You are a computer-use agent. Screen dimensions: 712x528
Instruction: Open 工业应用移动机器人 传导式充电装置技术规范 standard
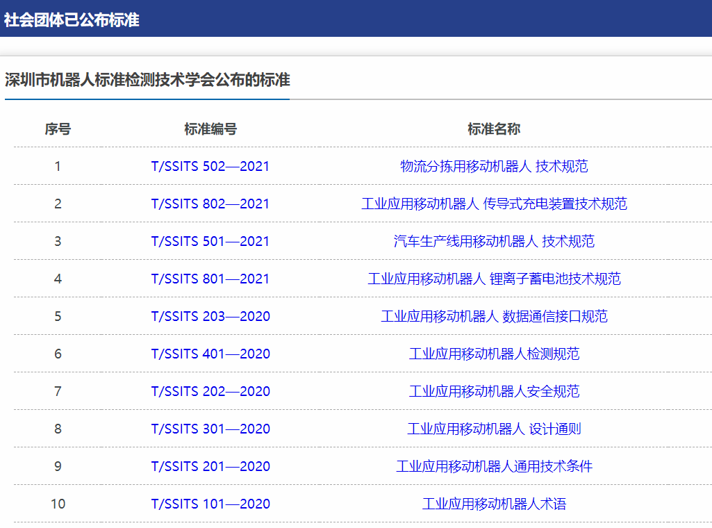(x=494, y=204)
